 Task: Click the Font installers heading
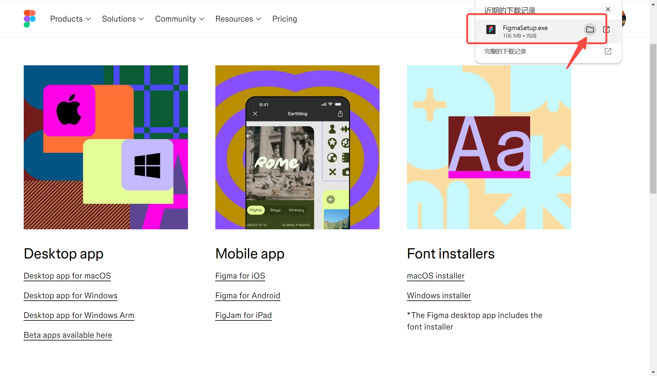451,254
